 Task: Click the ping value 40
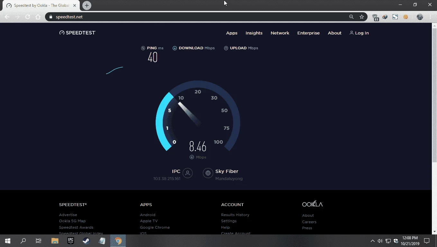click(152, 57)
